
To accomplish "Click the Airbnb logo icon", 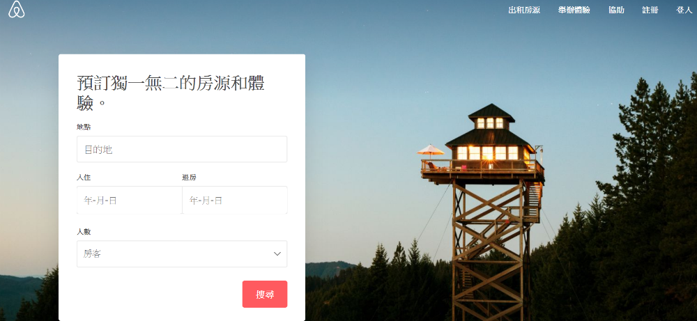I will [17, 10].
